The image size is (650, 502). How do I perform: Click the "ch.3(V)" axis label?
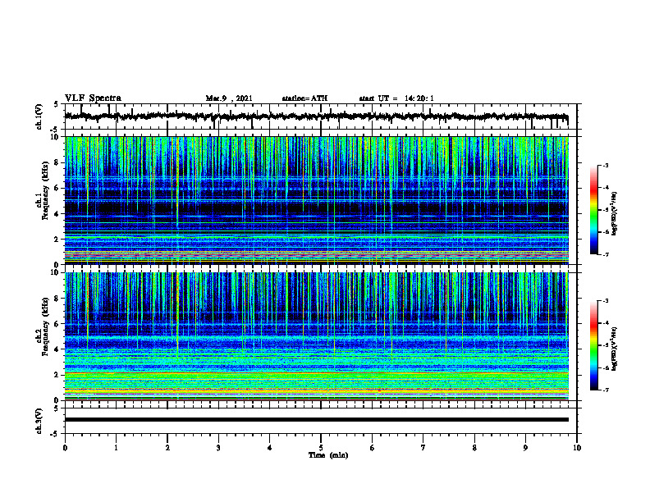[39, 421]
